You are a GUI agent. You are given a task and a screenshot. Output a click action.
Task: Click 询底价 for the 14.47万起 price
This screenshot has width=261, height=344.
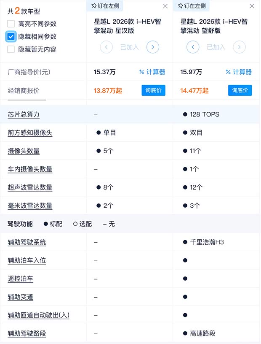(x=240, y=90)
